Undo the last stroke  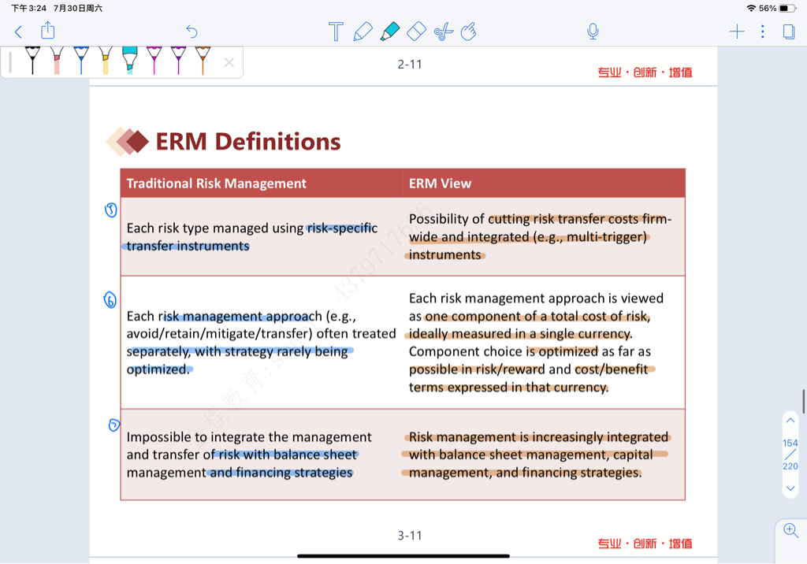[192, 32]
